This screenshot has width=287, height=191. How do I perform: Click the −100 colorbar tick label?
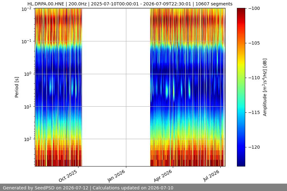[x=254, y=8]
